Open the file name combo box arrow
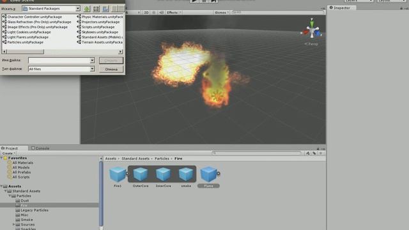This screenshot has width=409, height=230. tap(92, 61)
